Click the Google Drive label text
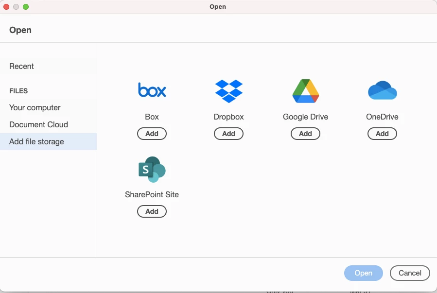 click(x=305, y=117)
